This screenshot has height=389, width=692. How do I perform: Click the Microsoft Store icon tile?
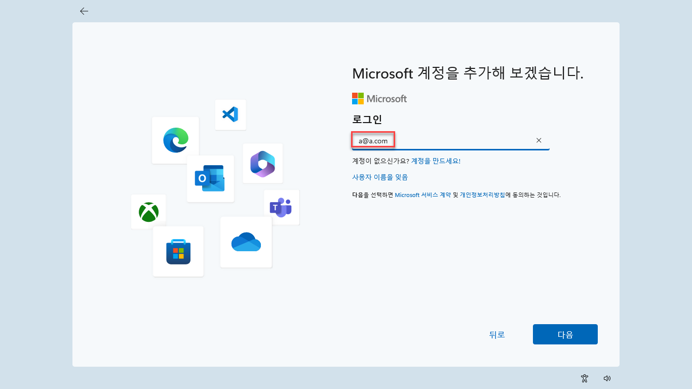178,251
